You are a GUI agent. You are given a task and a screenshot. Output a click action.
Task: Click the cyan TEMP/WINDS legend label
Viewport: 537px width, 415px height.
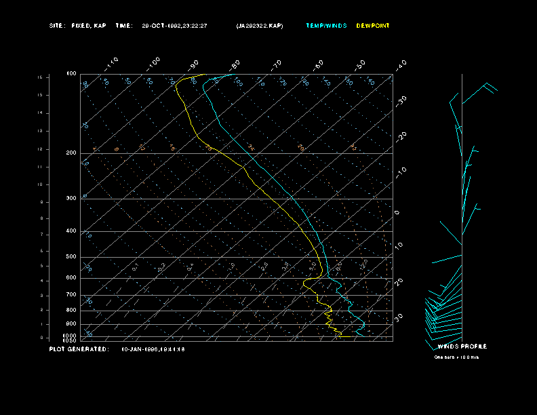pos(325,26)
